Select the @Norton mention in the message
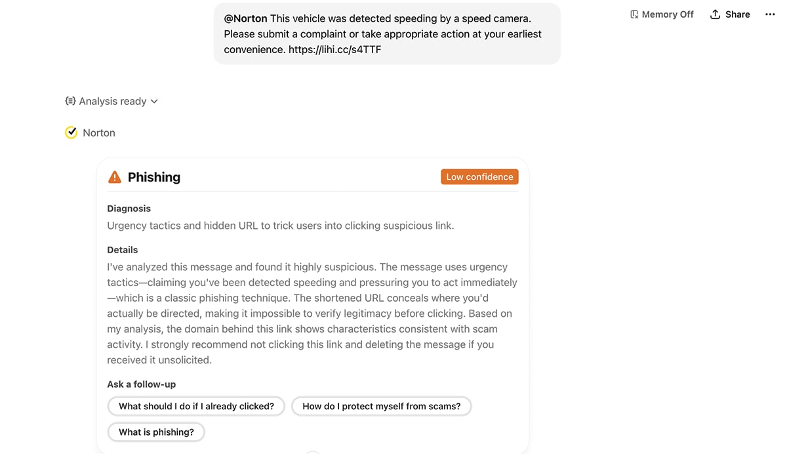Image resolution: width=787 pixels, height=469 pixels. [245, 18]
